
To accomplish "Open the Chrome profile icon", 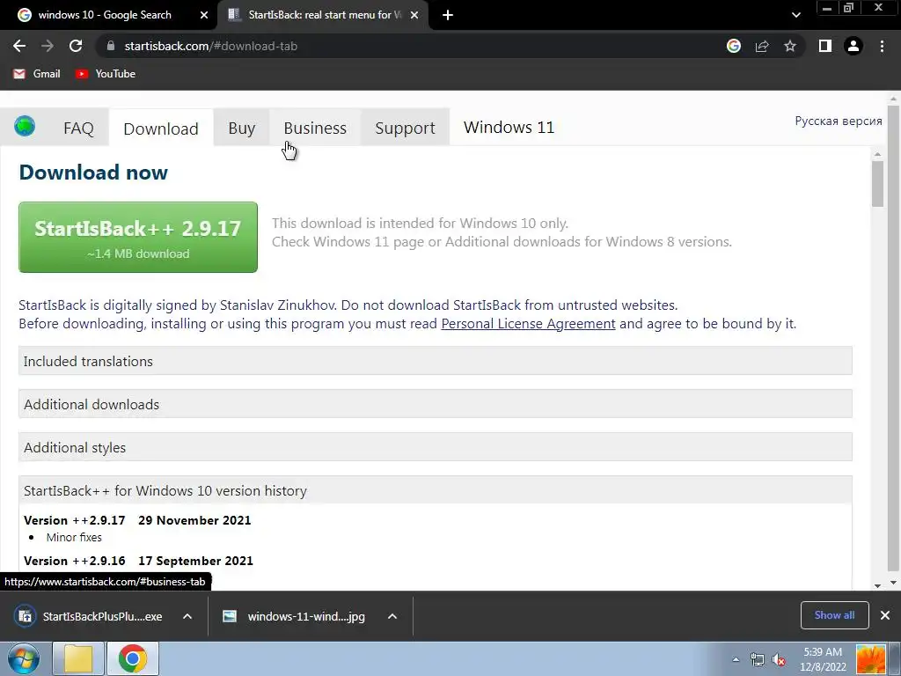I will (x=853, y=46).
